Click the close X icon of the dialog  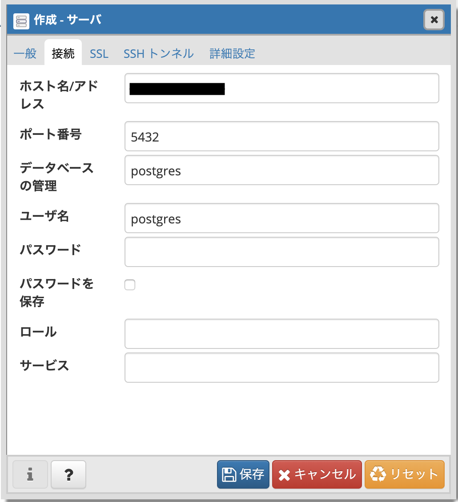pyautogui.click(x=434, y=20)
